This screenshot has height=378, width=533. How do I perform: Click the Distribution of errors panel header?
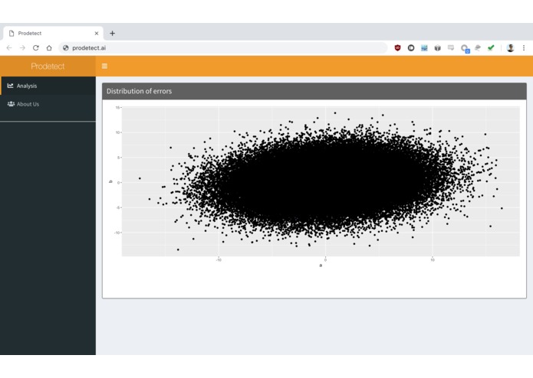[314, 91]
